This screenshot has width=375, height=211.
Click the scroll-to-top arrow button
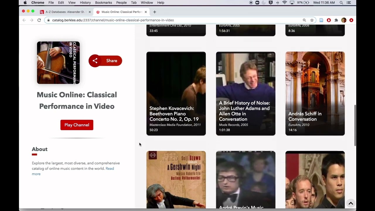pos(351,203)
